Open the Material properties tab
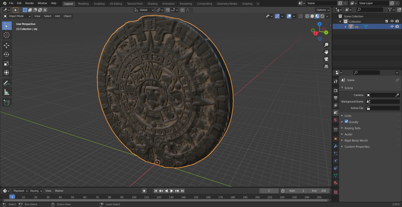 pos(335,183)
